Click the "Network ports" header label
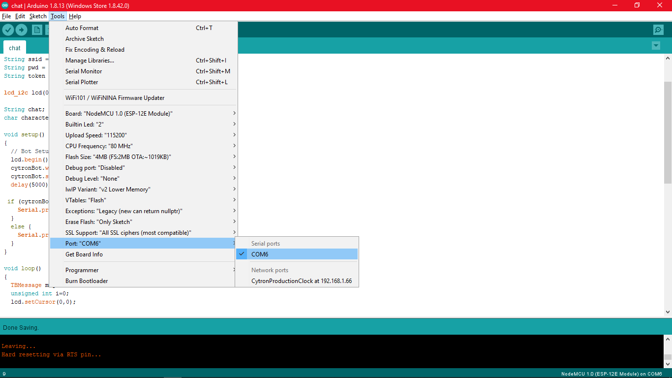This screenshot has height=378, width=672. click(270, 270)
